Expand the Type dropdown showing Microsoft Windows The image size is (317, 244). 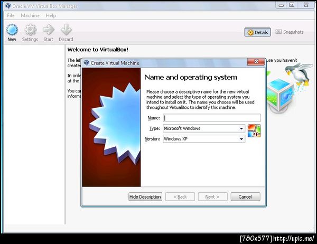coord(204,128)
